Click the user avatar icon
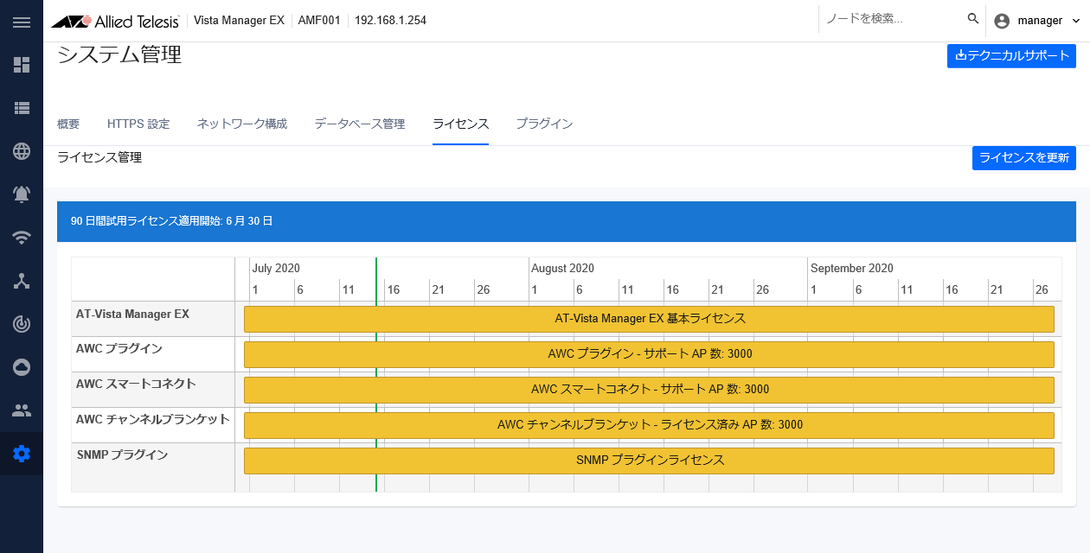The height and width of the screenshot is (553, 1090). [1002, 21]
